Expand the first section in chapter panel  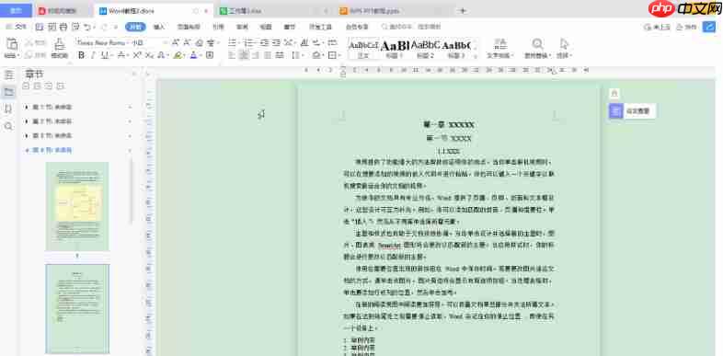click(27, 107)
